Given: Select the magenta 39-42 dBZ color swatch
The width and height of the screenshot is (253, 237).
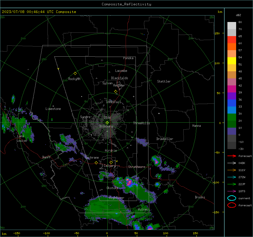Looking at the screenshot, I should pyautogui.click(x=232, y=89).
